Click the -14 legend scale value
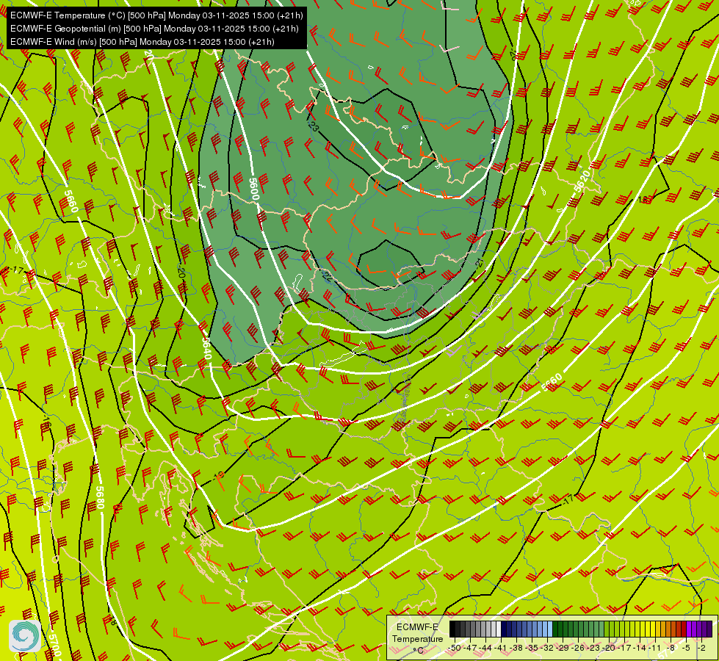This screenshot has height=661, width=719. pos(640,649)
